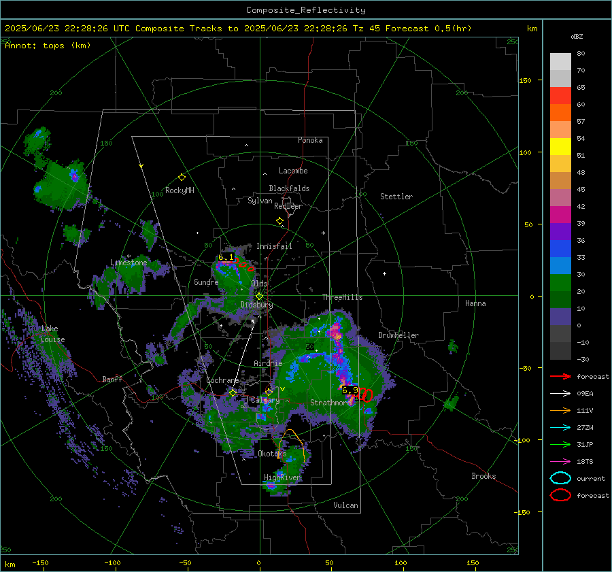Select the Lake Louise label

click(53, 334)
